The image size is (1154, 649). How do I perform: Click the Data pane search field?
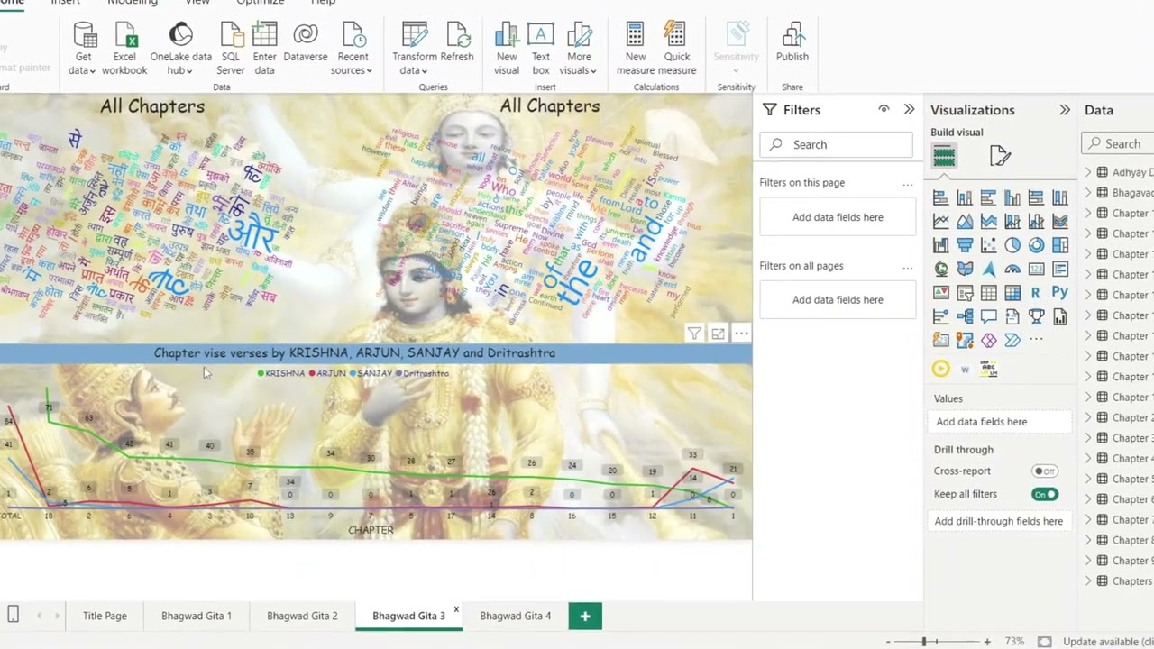tap(1118, 143)
